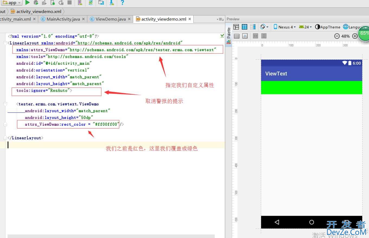Open the Language selector in Preview
Viewport: 369px width, 238px height.
(x=352, y=27)
